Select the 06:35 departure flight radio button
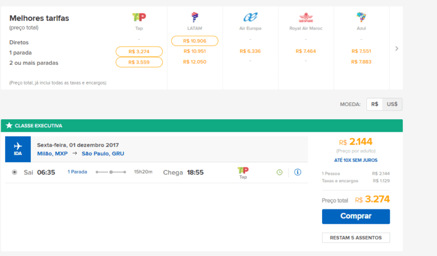 click(x=15, y=172)
